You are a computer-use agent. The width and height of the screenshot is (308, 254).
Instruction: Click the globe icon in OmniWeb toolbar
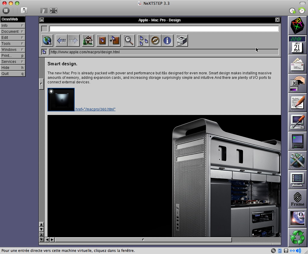pyautogui.click(x=47, y=41)
